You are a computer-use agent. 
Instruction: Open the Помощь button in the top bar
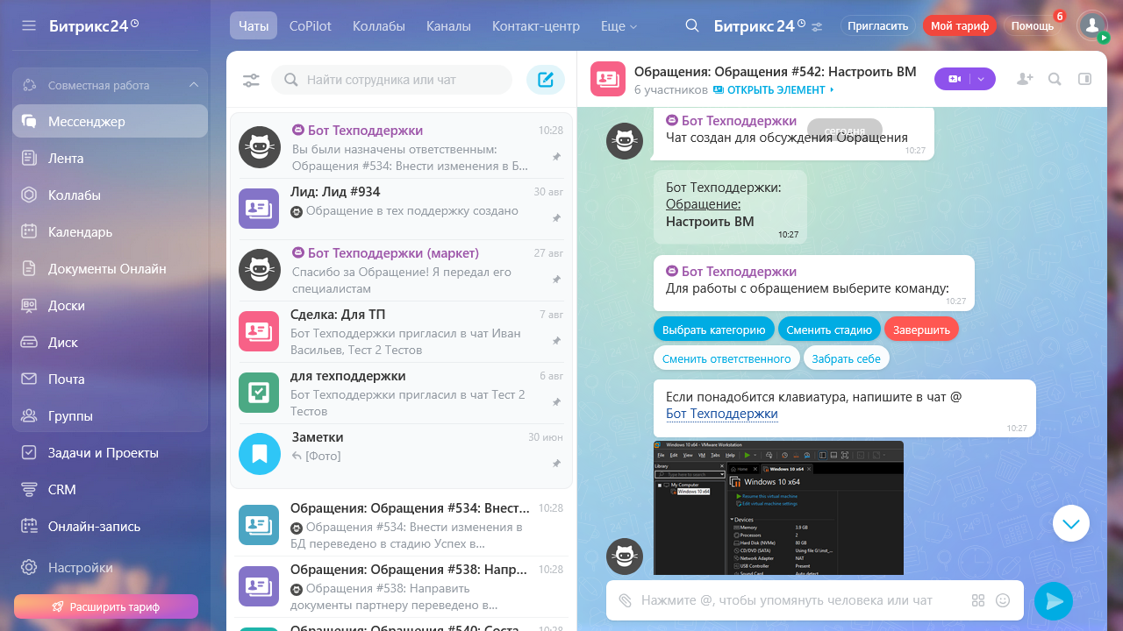1033,26
